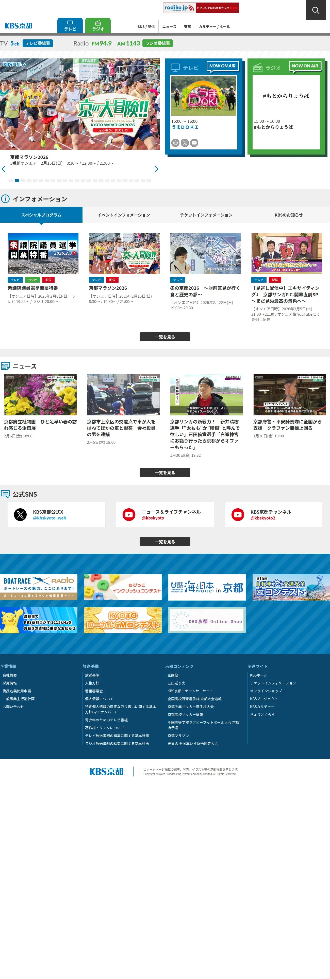Go to previous carousel slide arrow
The width and height of the screenshot is (330, 979).
click(x=4, y=169)
